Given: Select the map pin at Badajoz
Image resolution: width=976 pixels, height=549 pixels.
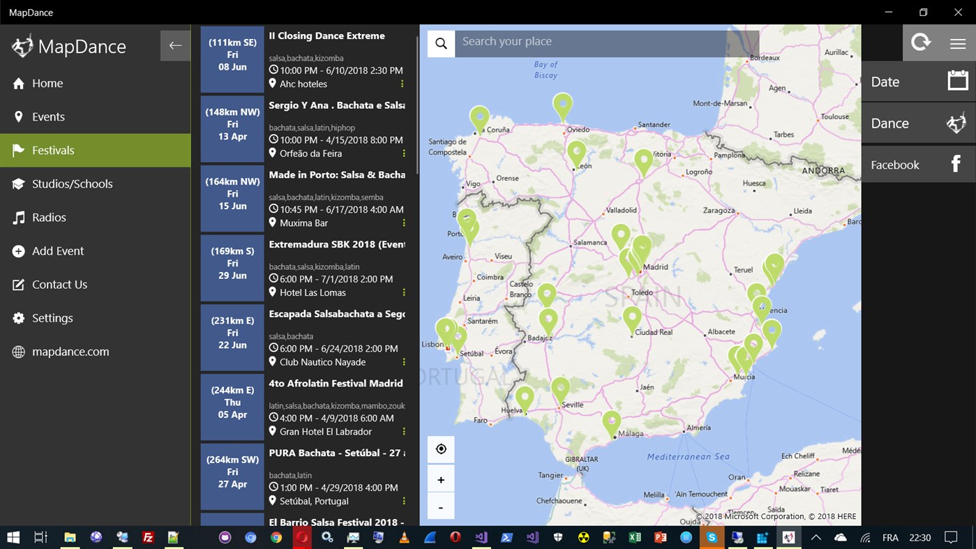Looking at the screenshot, I should pos(548,322).
